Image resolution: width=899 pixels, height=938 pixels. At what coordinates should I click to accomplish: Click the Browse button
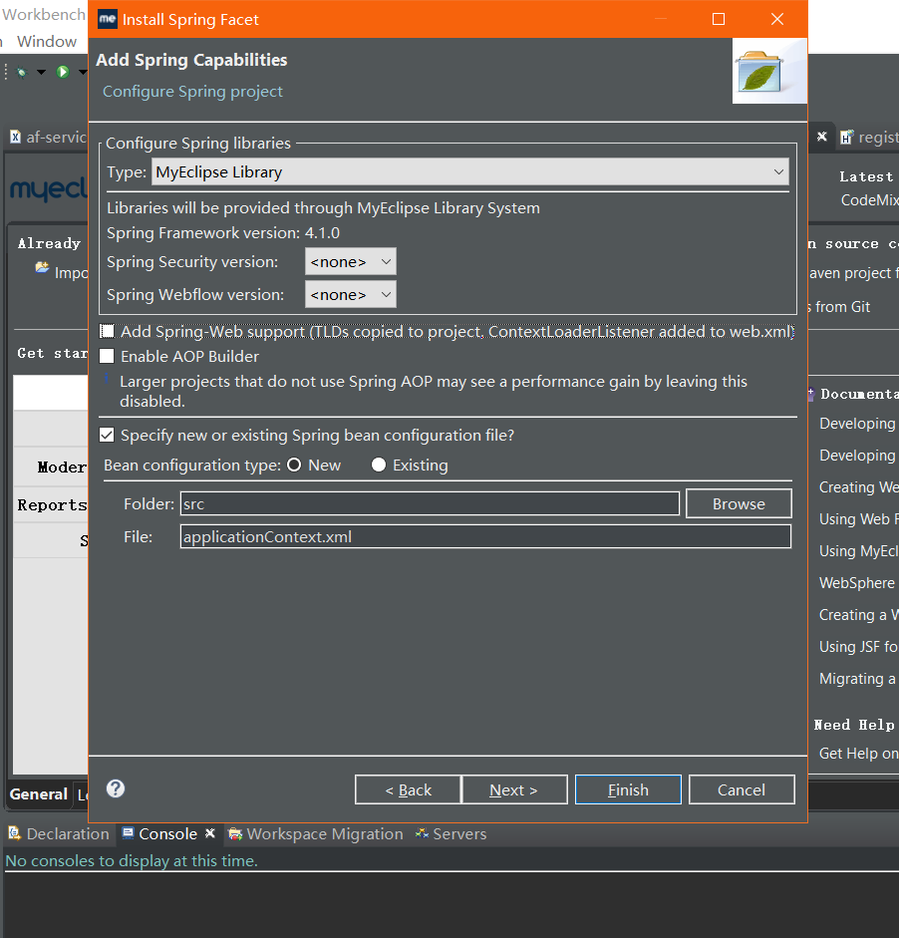(739, 503)
